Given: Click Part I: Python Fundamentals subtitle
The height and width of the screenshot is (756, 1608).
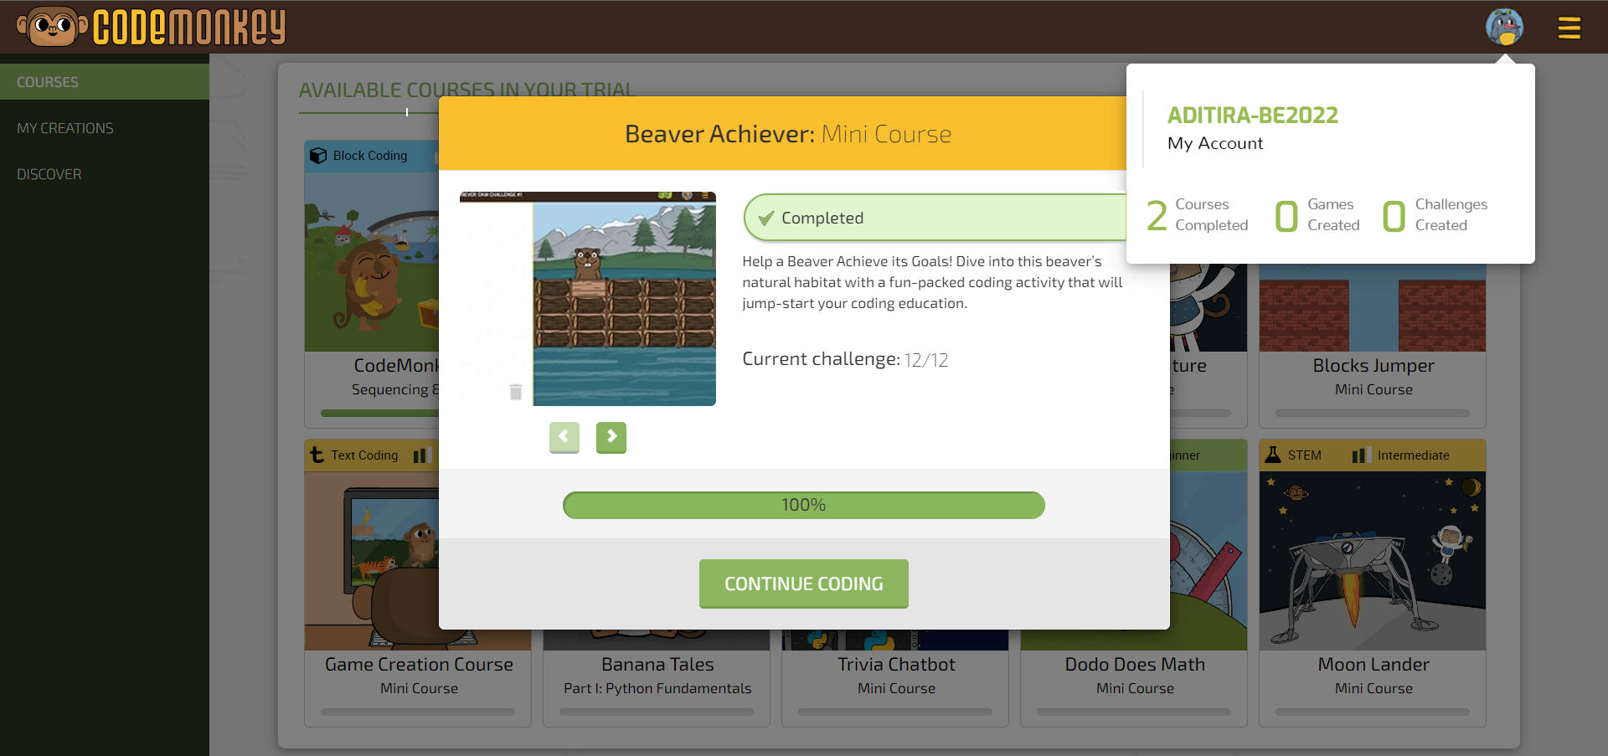Looking at the screenshot, I should (x=657, y=688).
